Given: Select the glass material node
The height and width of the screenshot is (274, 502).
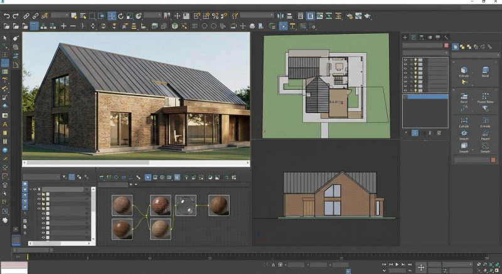Looking at the screenshot, I should 186,205.
